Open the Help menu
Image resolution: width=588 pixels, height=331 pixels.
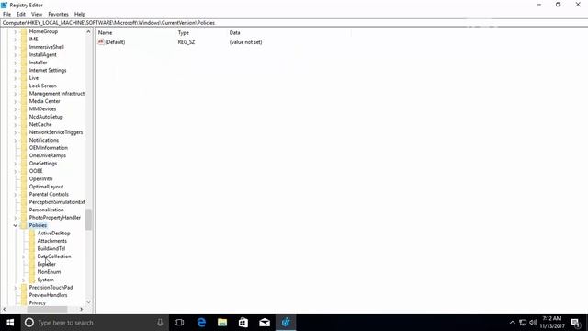80,15
